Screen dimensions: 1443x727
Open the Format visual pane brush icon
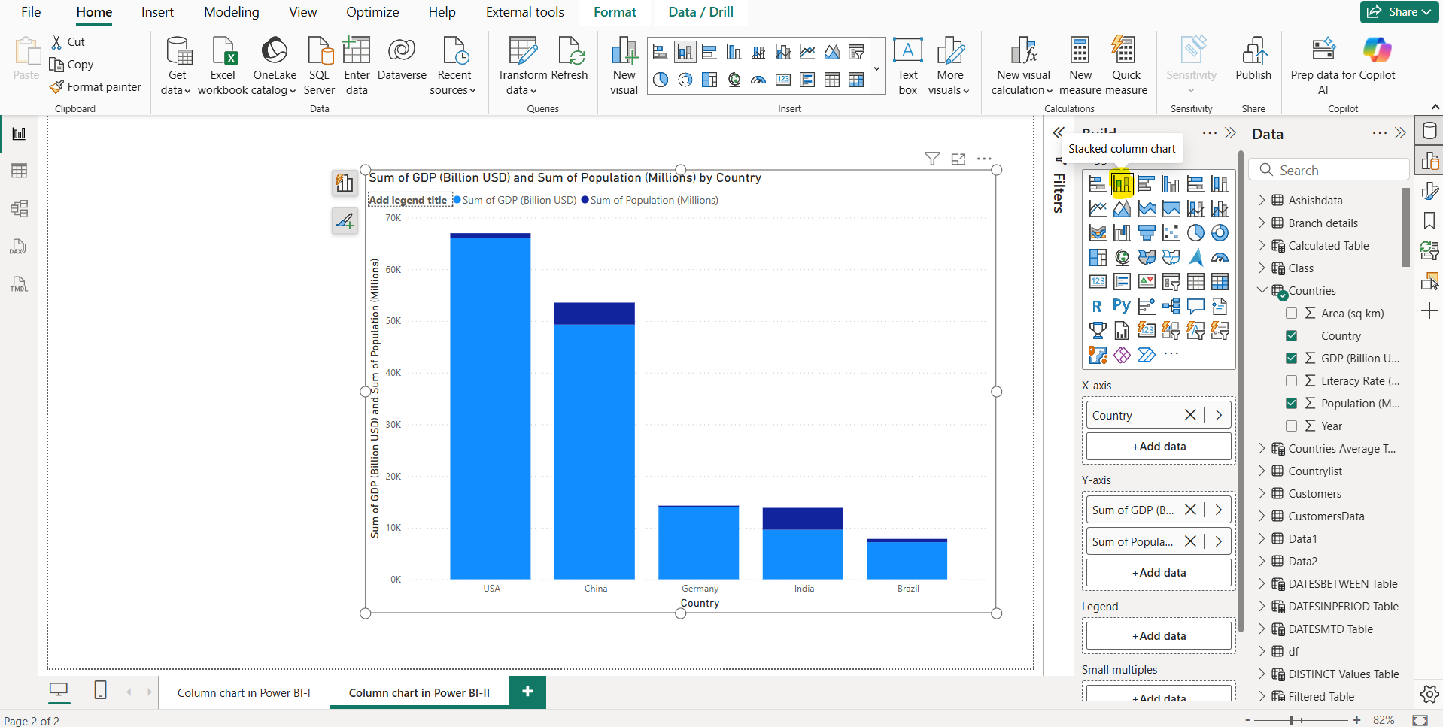pos(1429,190)
